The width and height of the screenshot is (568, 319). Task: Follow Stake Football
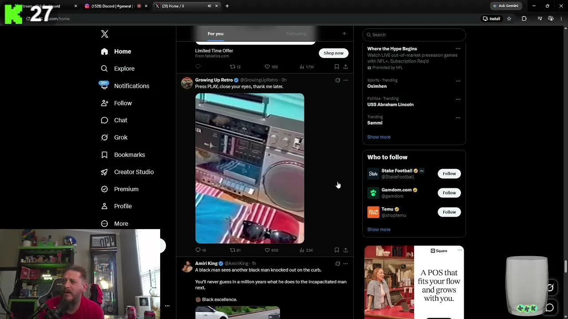tap(449, 174)
